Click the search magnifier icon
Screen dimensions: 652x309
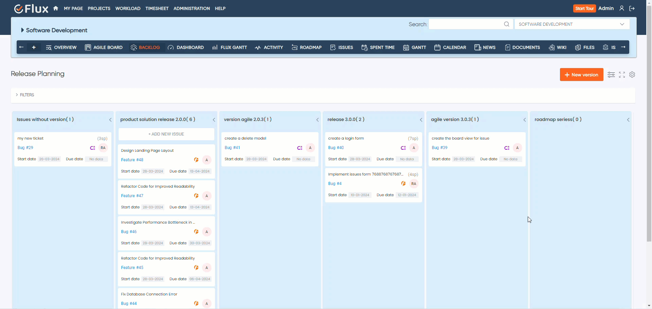[x=506, y=24]
